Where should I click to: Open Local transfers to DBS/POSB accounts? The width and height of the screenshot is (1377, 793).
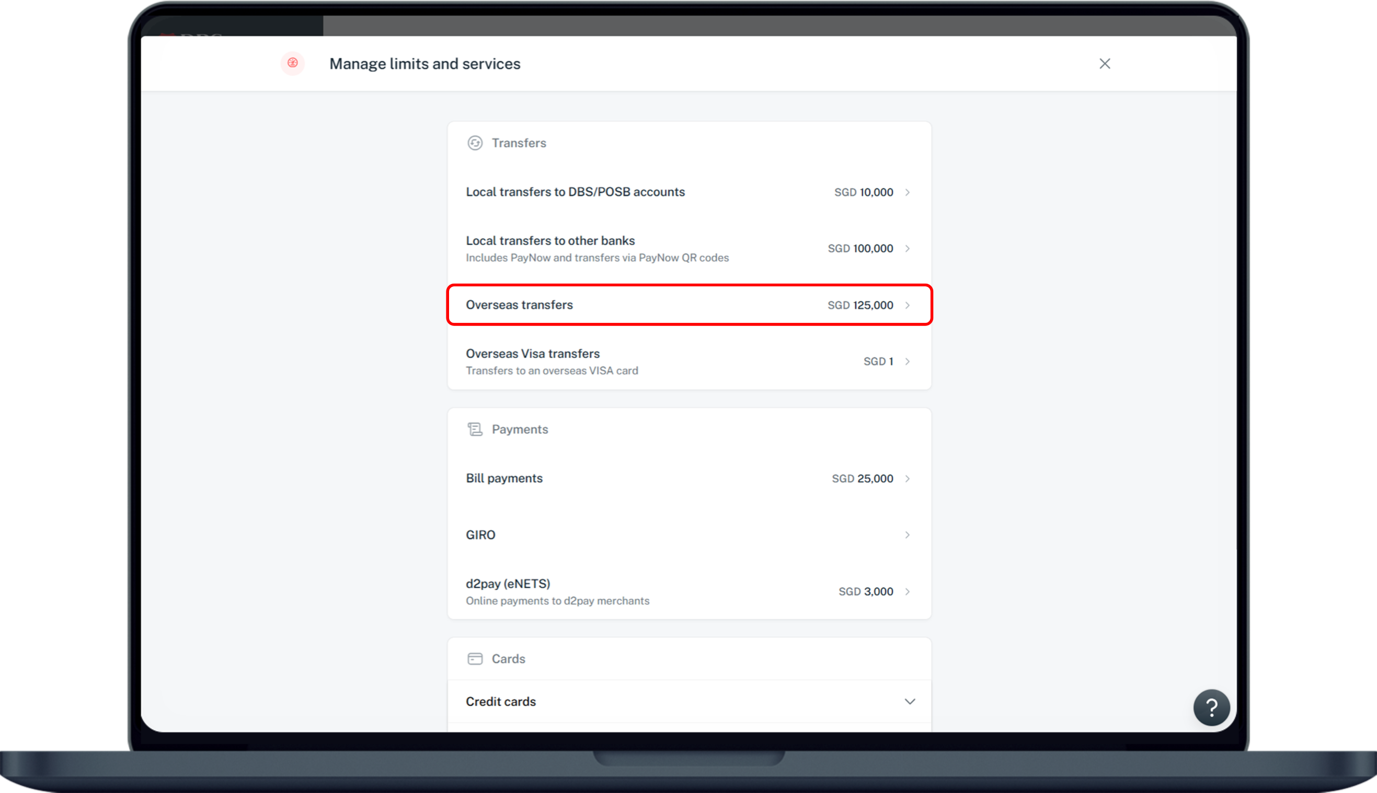[575, 192]
